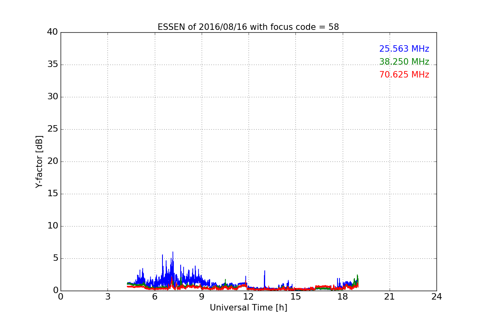Viewport: 485px width, 323px height.
Task: Click the y-axis tick label 5
Action: click(55, 258)
